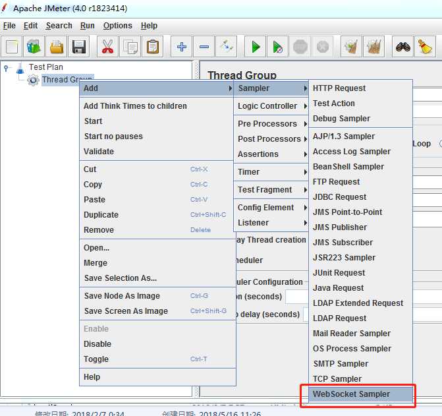The image size is (442, 416).
Task: Expand the Sampler submenu
Action: (x=271, y=88)
